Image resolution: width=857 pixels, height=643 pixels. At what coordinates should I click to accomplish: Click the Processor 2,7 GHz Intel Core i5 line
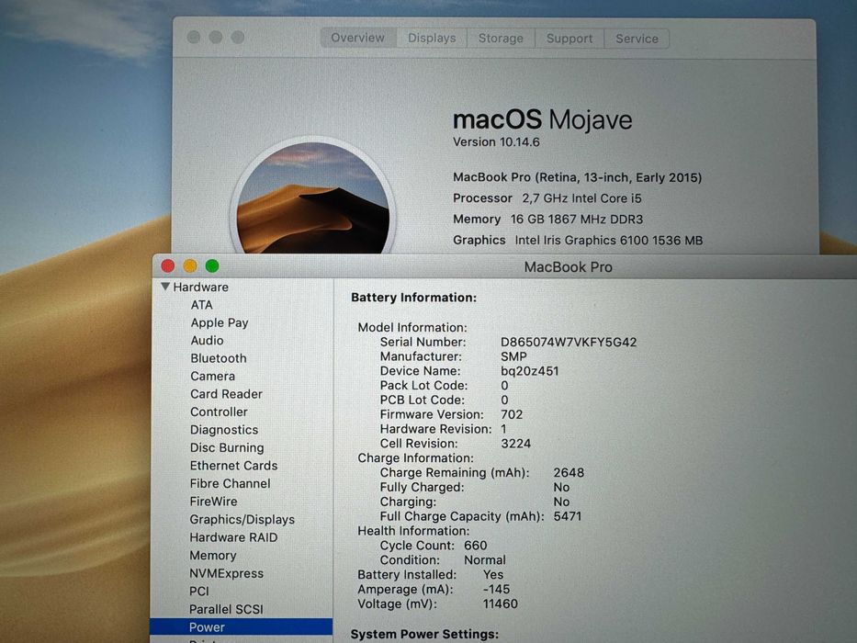click(547, 197)
